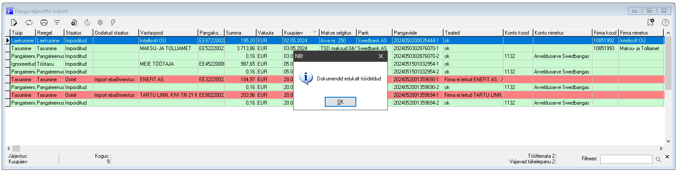
Task: Click inside the Filtreeri input field
Action: (x=626, y=159)
